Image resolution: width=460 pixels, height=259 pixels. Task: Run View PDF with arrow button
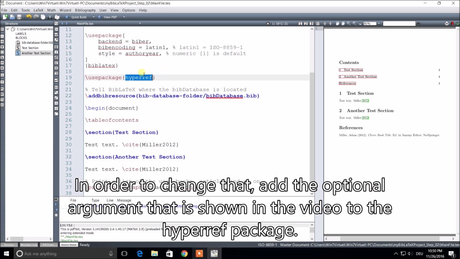99,17
